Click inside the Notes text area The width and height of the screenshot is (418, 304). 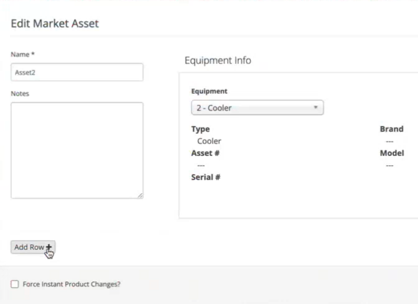(x=77, y=150)
